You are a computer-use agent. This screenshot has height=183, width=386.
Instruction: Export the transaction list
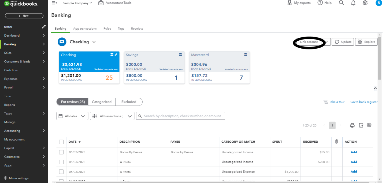(x=361, y=125)
